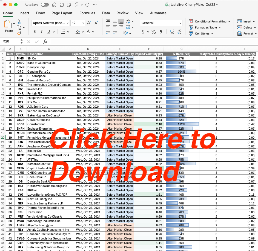Toggle Align Right horizontal alignment
Viewport: 258px width, 251px height.
pyautogui.click(x=121, y=27)
